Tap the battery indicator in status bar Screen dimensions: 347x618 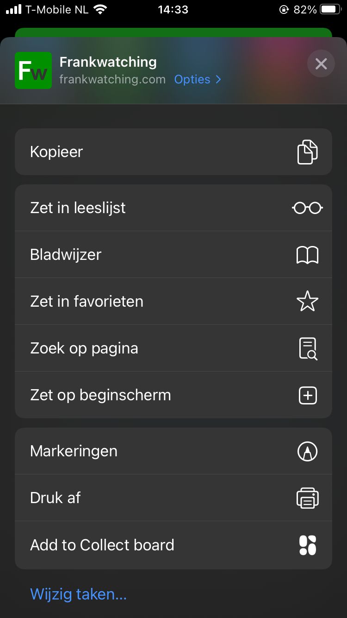pyautogui.click(x=330, y=9)
